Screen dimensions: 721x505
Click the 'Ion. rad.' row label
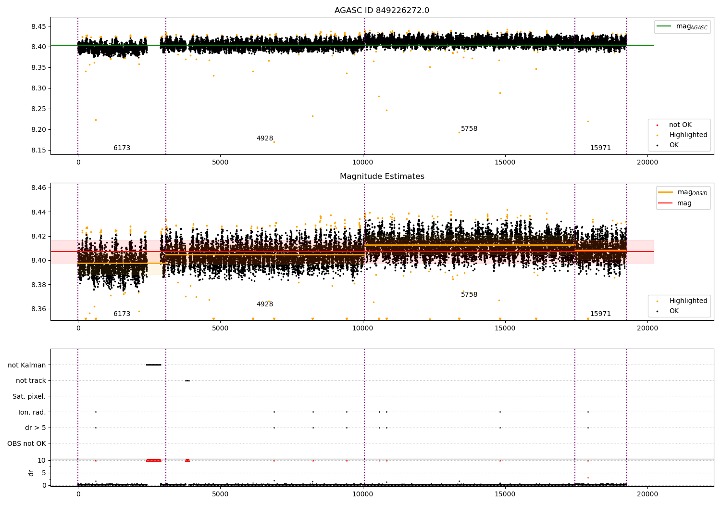pyautogui.click(x=32, y=412)
